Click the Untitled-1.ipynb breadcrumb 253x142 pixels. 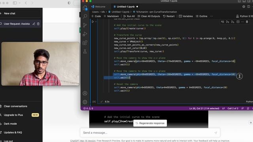coord(119,12)
